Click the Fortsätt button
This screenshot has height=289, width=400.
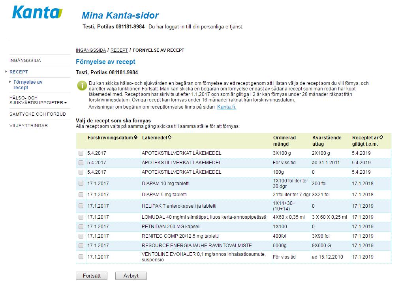click(92, 276)
